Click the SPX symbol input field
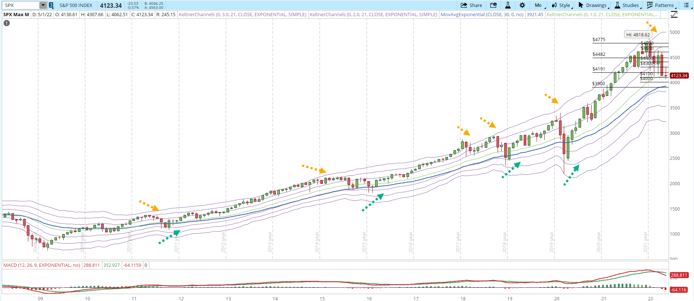Image resolution: width=694 pixels, height=301 pixels. coord(21,5)
